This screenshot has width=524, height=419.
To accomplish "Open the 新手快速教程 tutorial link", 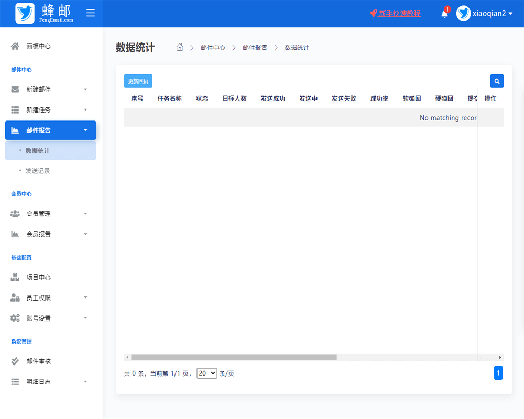I will tap(399, 13).
